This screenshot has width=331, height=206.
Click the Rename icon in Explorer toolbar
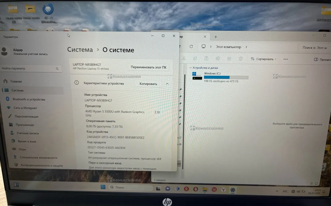(x=218, y=59)
